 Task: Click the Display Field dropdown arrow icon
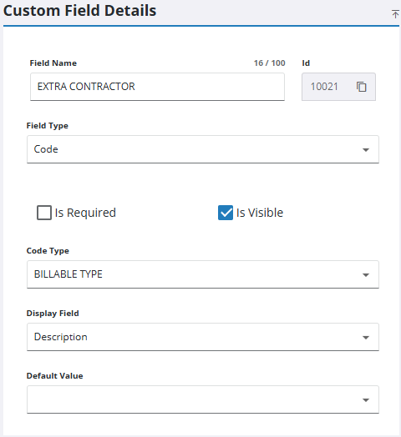366,338
